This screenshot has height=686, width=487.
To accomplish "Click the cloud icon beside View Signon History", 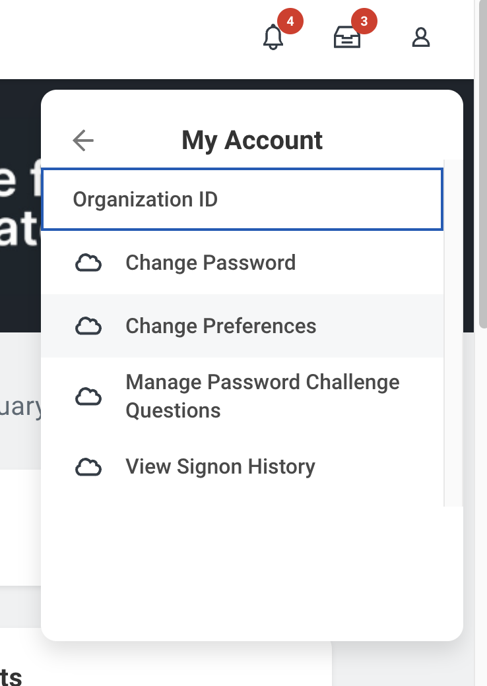I will click(88, 467).
